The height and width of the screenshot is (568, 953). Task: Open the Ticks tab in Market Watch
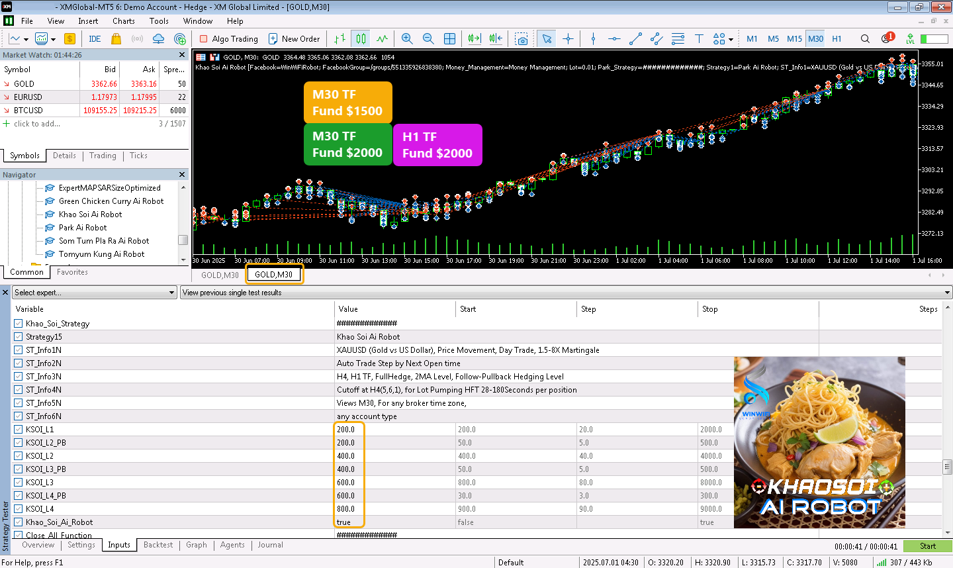click(138, 156)
